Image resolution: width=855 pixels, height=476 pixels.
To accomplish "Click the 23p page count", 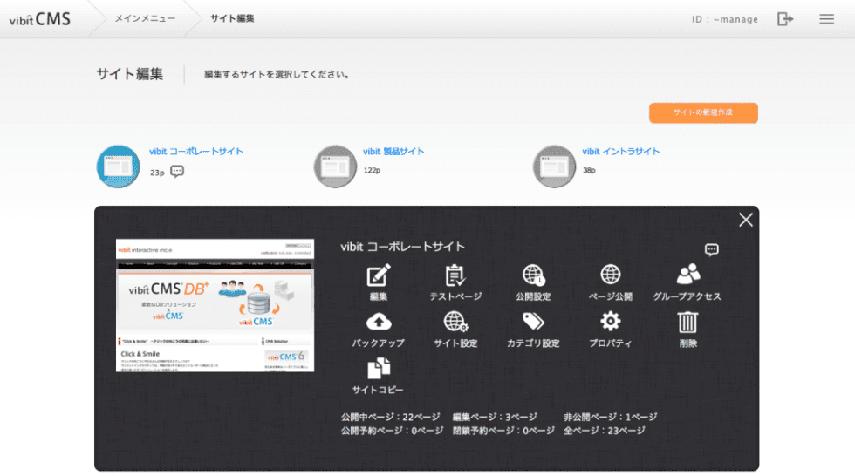I will 157,173.
